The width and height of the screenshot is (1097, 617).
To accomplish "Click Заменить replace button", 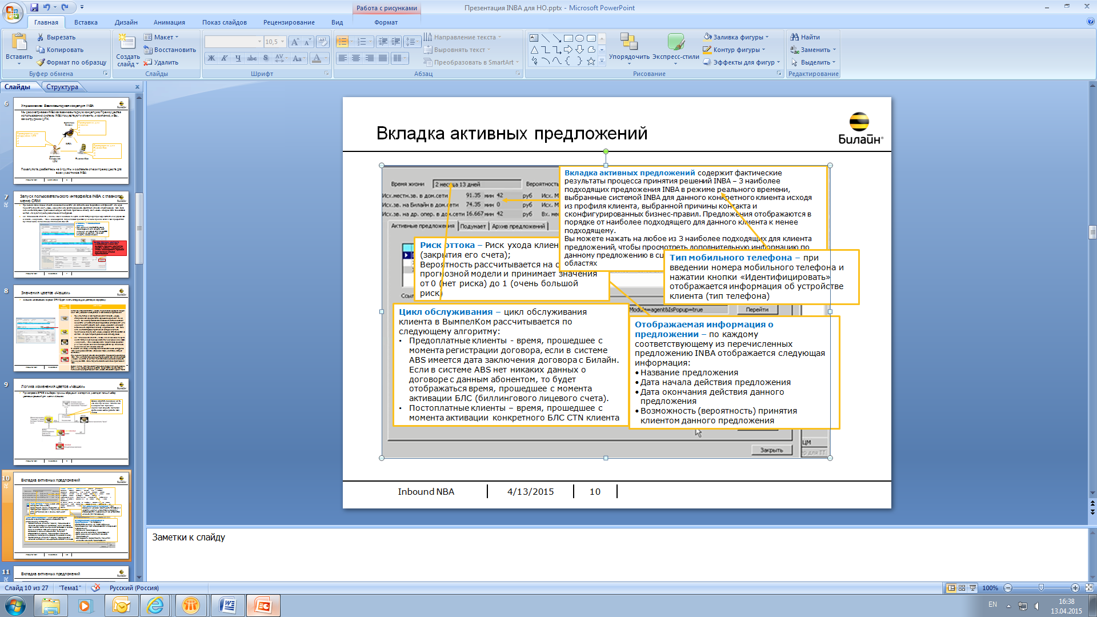I will click(813, 50).
